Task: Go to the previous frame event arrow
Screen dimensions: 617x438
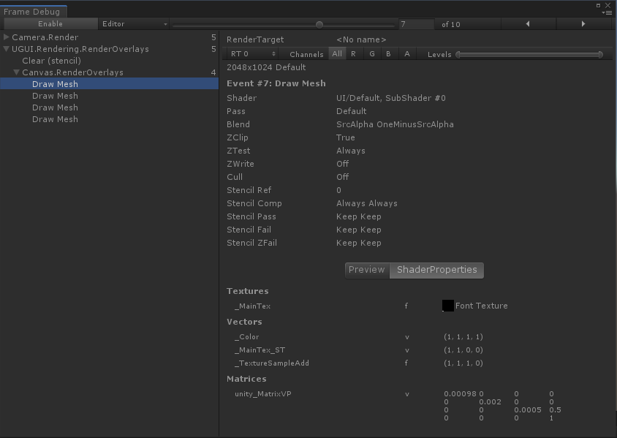Action: tap(526, 24)
